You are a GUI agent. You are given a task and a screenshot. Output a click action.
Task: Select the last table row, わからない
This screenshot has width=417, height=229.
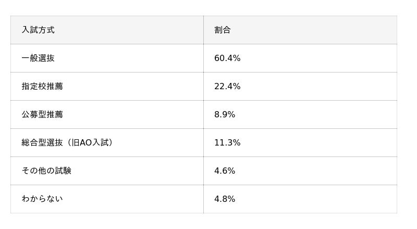(203, 199)
